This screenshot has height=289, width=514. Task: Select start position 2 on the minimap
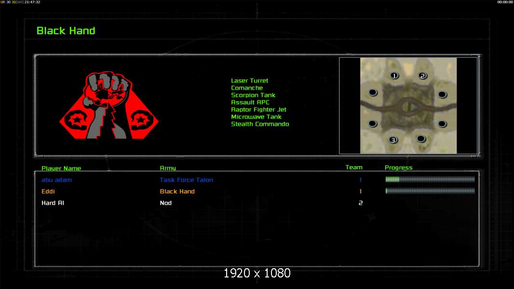click(422, 76)
